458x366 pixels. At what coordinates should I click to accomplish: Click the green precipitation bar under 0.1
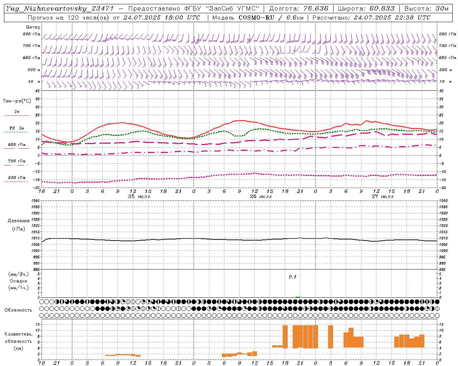(x=298, y=297)
